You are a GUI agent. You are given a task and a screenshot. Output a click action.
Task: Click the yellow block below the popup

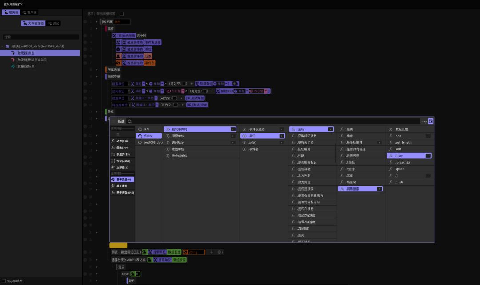(118, 245)
